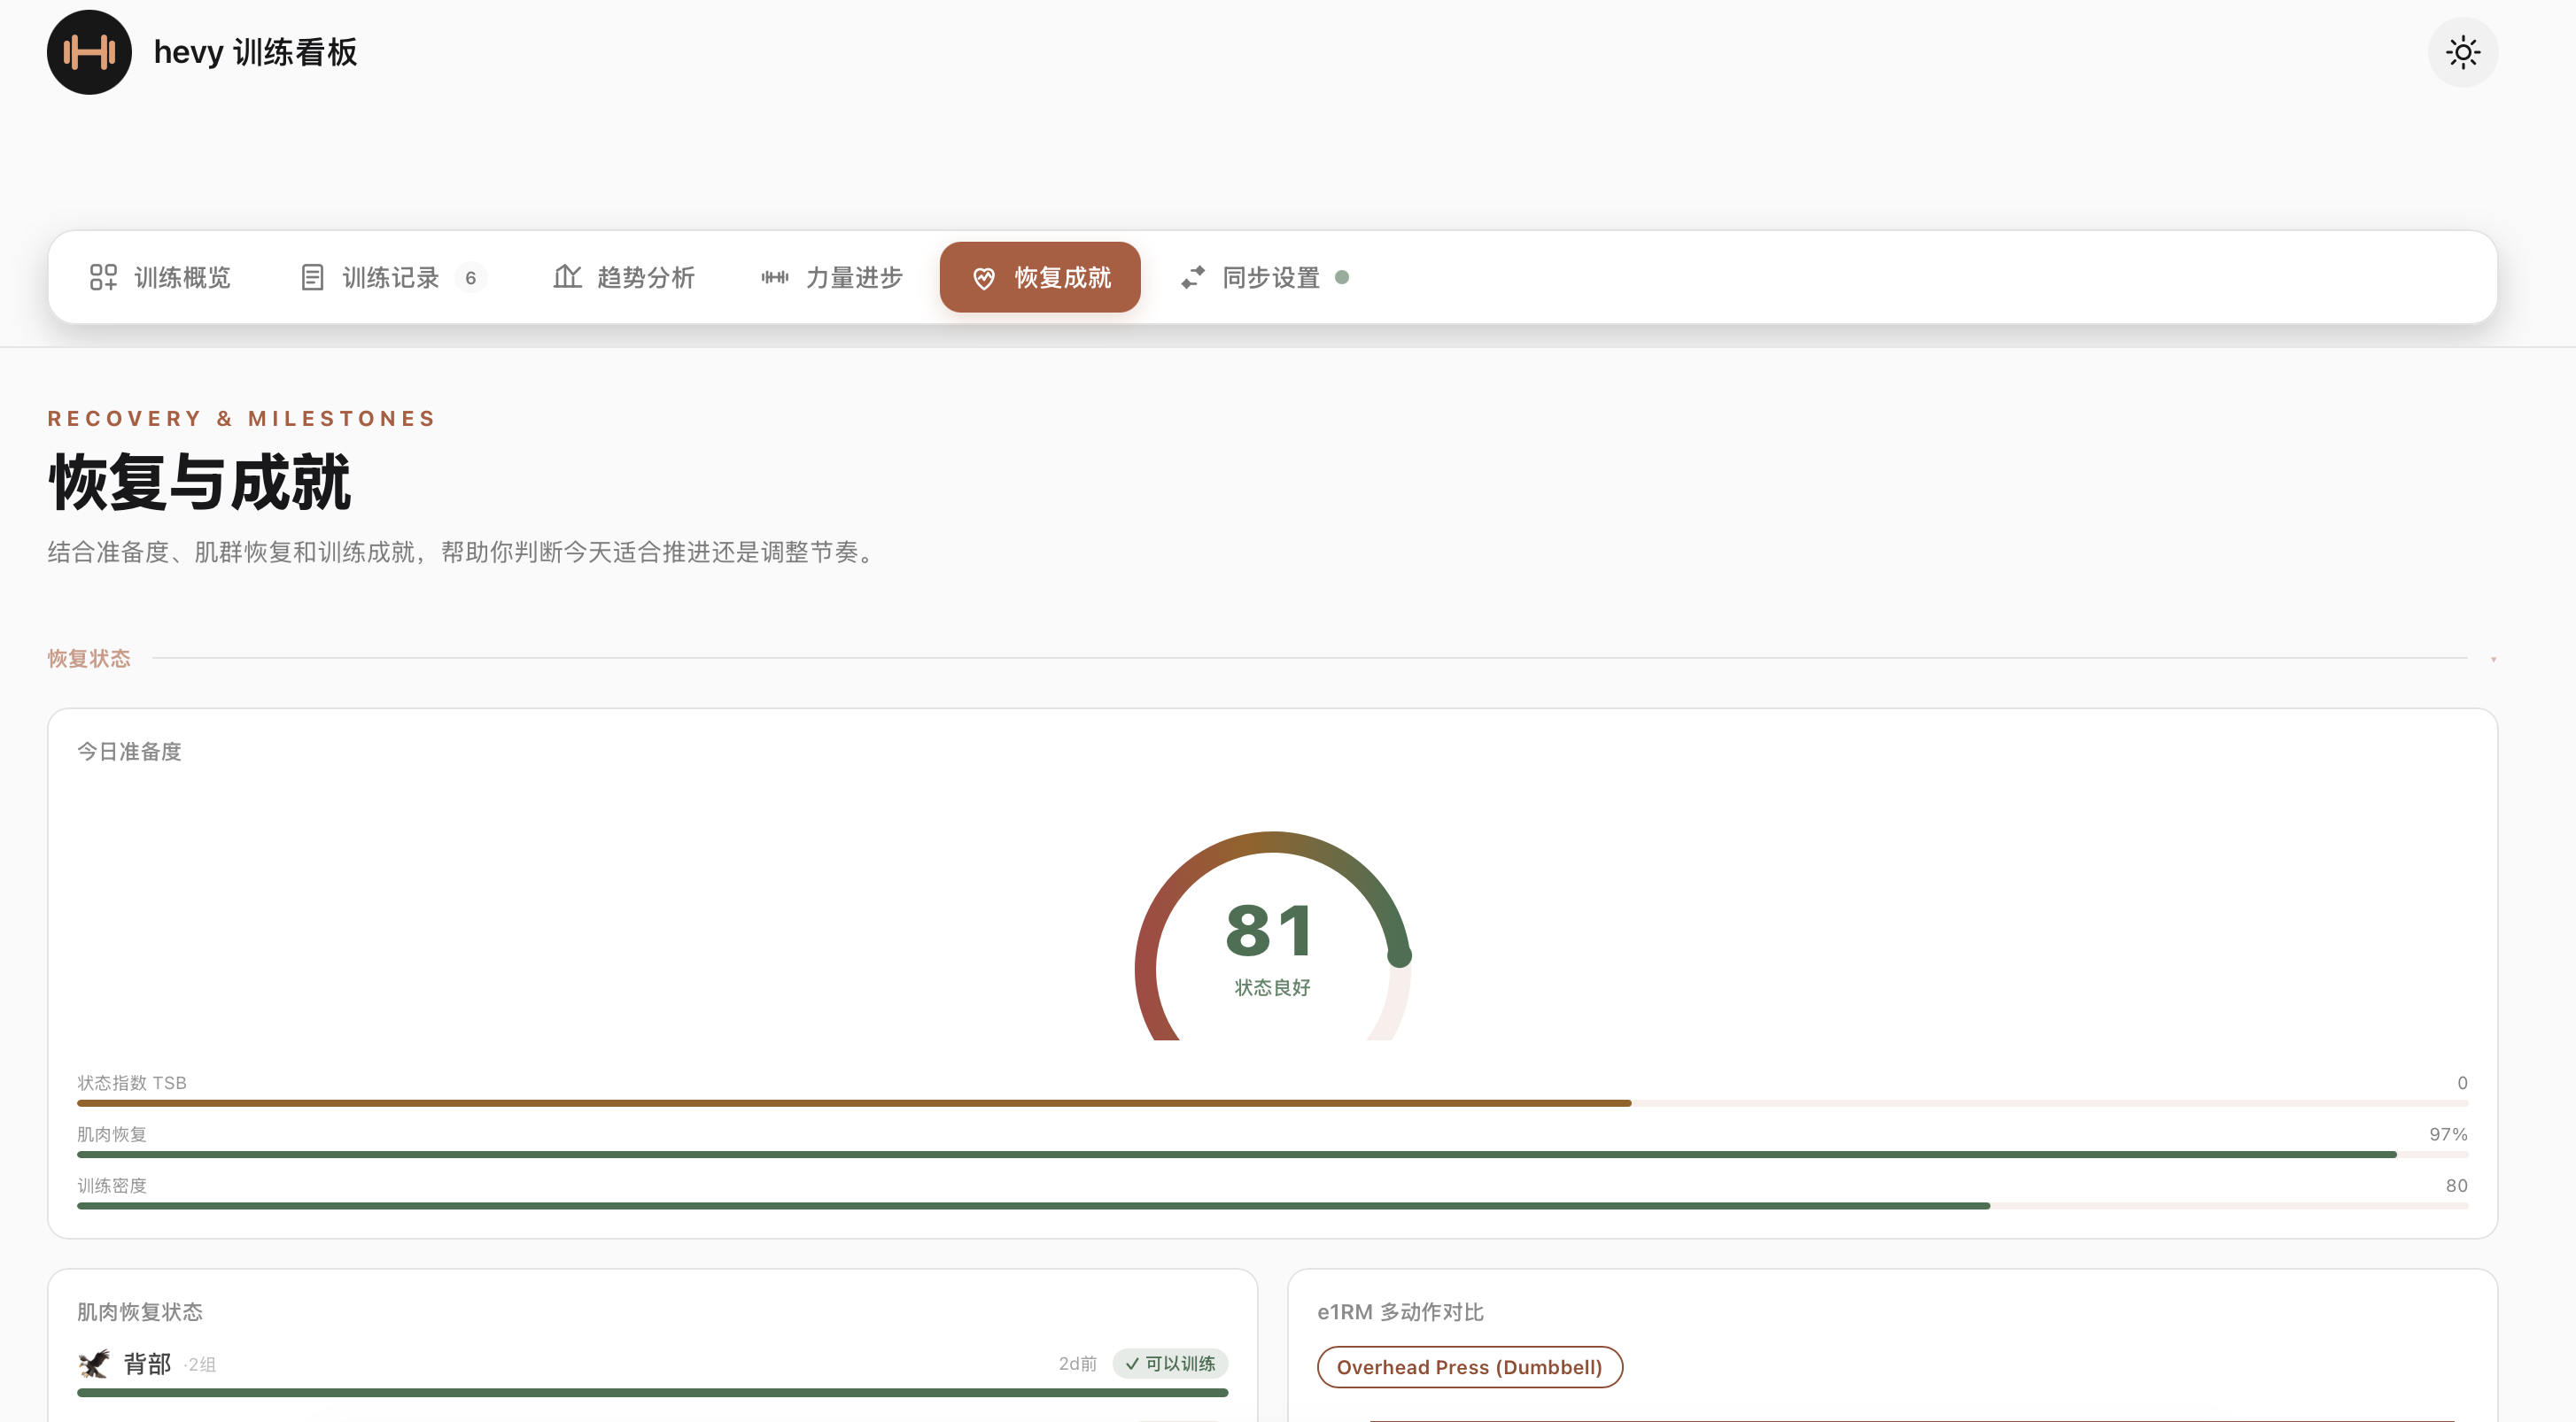Click the 训练概览 grid icon

click(103, 278)
